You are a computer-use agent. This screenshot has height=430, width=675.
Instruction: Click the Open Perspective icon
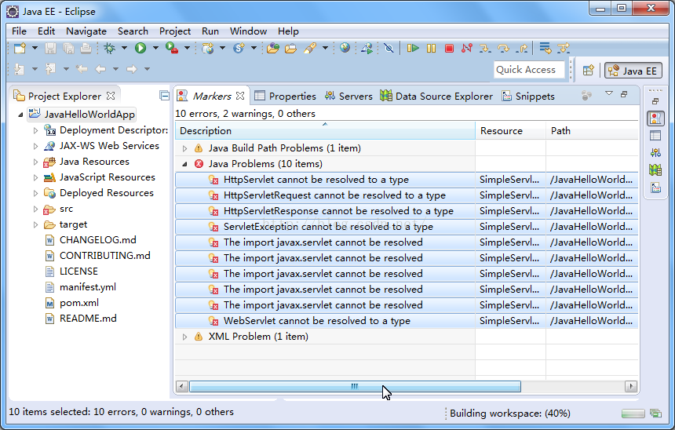(588, 71)
